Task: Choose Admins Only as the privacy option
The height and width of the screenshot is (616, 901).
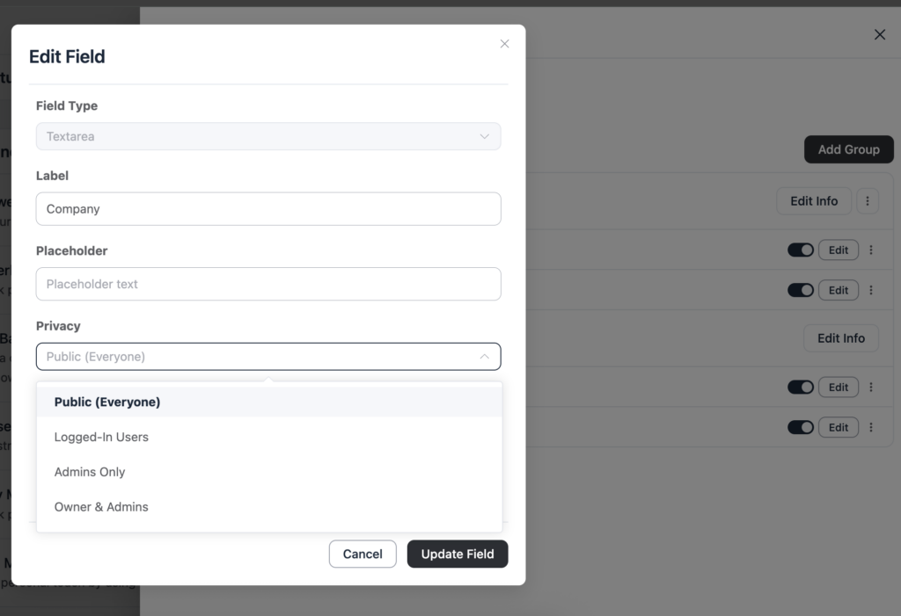Action: point(90,472)
